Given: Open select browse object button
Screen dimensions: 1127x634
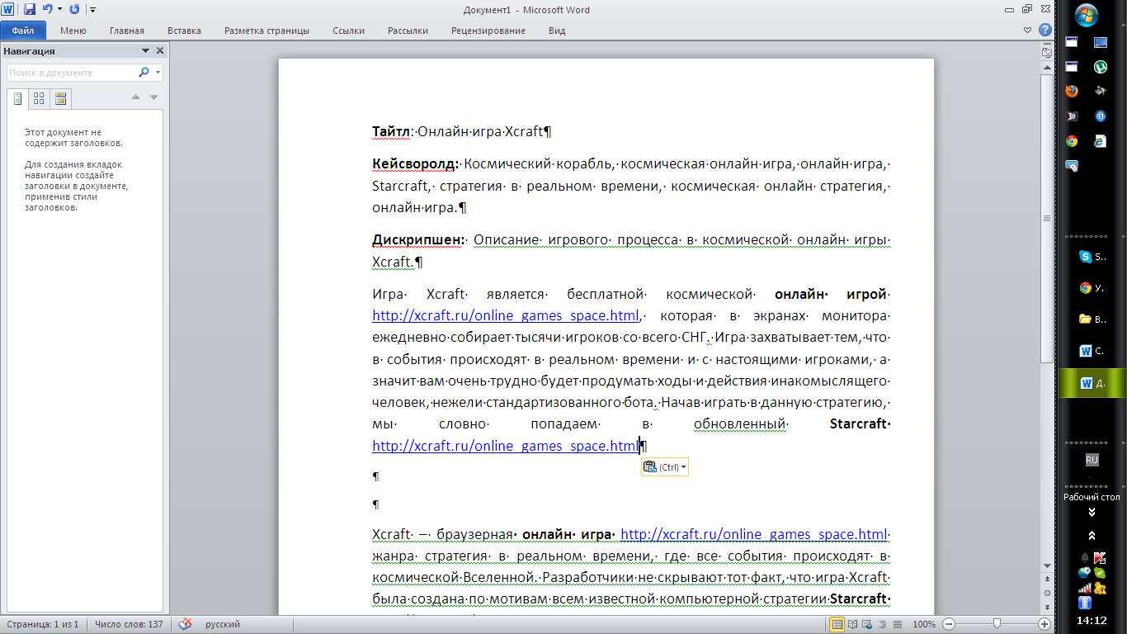Looking at the screenshot, I should (1047, 593).
